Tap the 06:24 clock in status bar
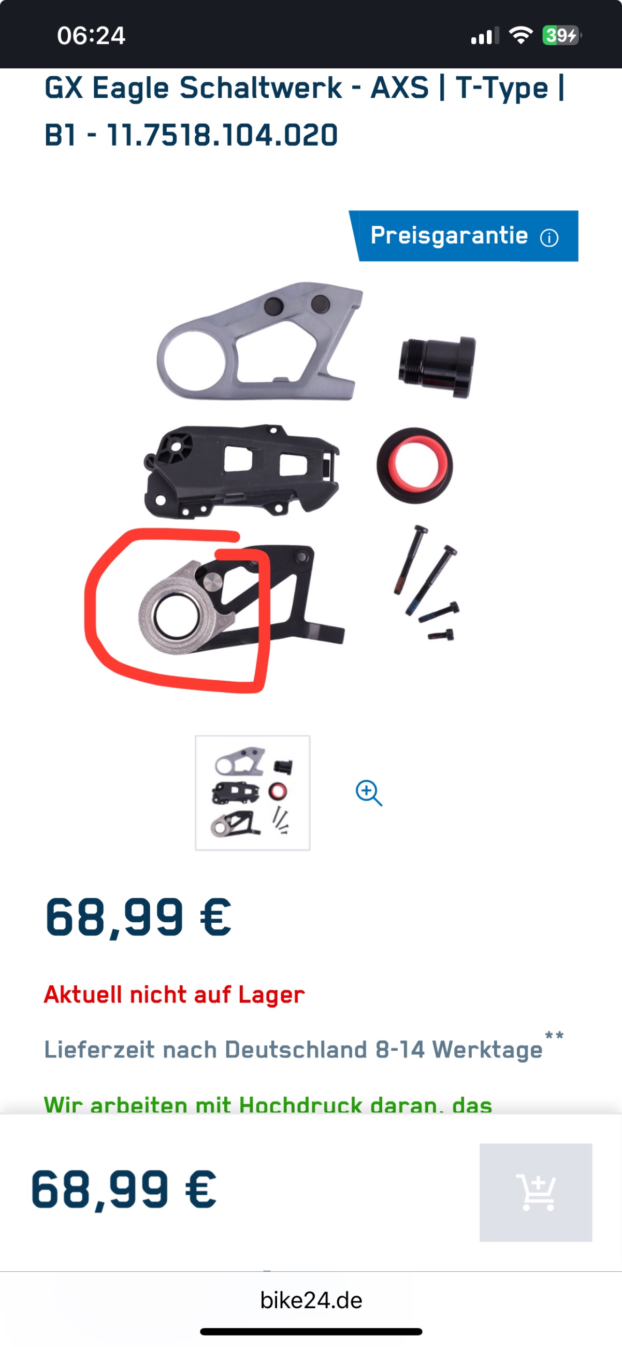This screenshot has height=1347, width=622. [x=91, y=36]
